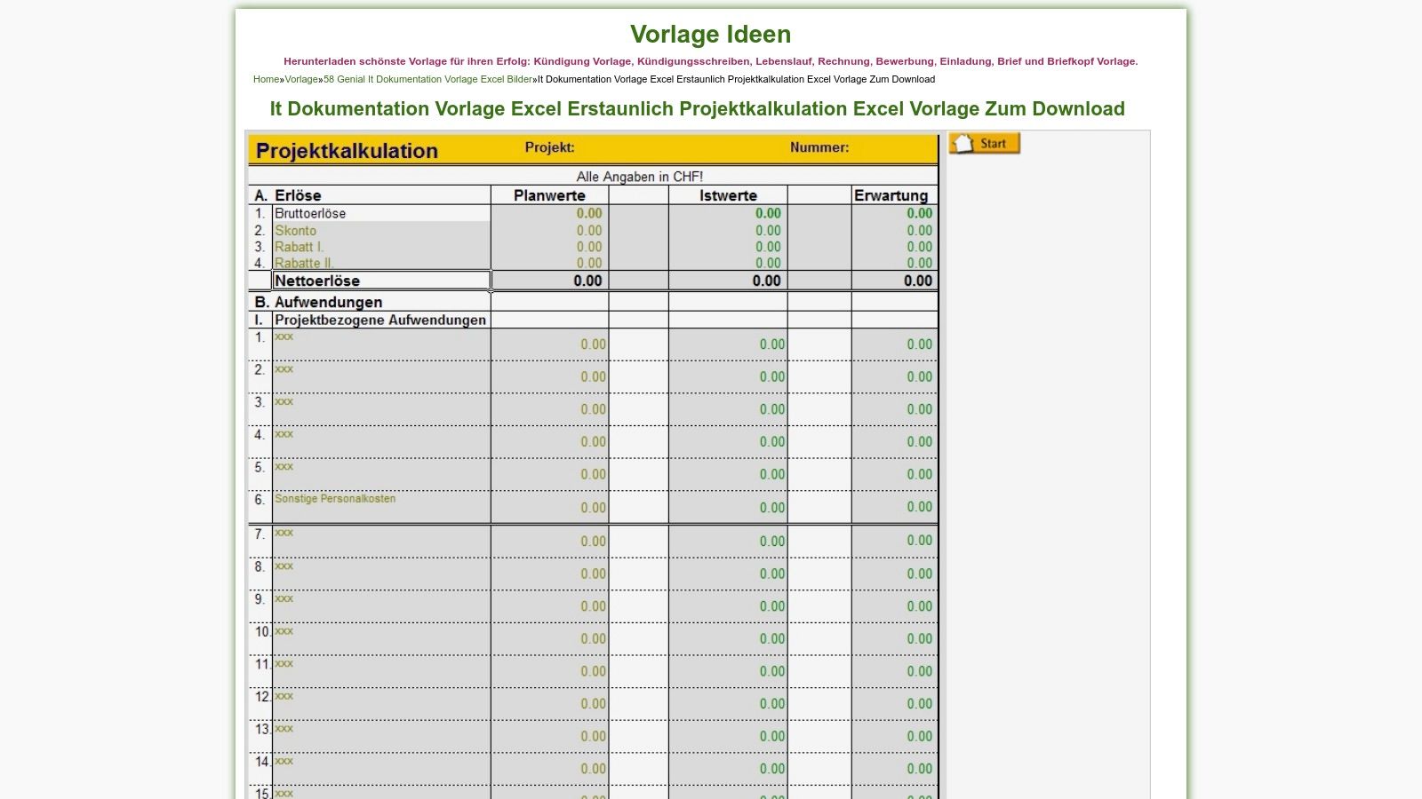The width and height of the screenshot is (1422, 799).
Task: Click Erwartung value in Nettoerlöse row
Action: 918,281
